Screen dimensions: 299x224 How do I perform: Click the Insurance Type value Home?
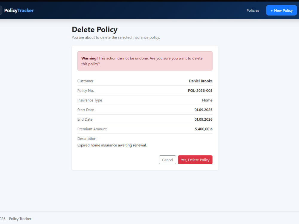click(207, 100)
